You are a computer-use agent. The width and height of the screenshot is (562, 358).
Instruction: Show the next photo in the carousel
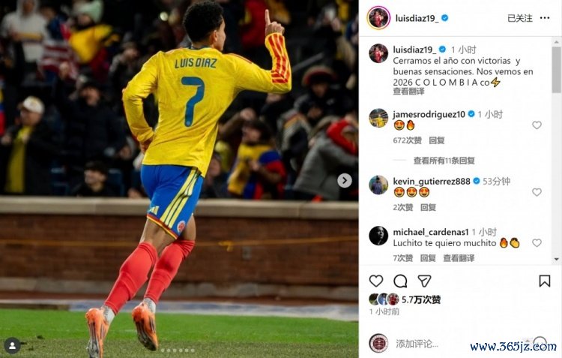coord(345,181)
